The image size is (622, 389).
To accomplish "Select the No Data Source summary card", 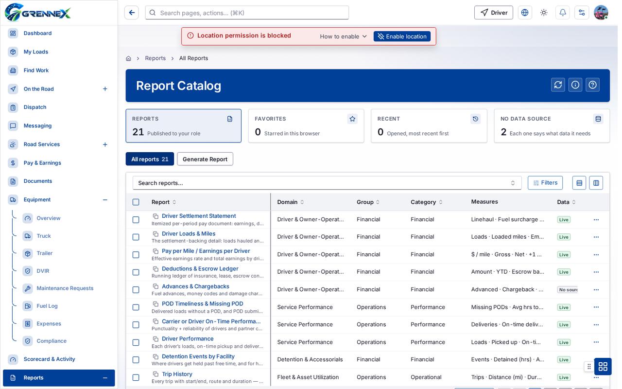I will point(552,126).
